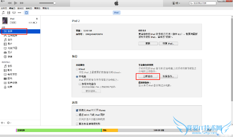Click the iOS 8.0 version label
The height and width of the screenshot is (137, 233).
click(x=142, y=31)
